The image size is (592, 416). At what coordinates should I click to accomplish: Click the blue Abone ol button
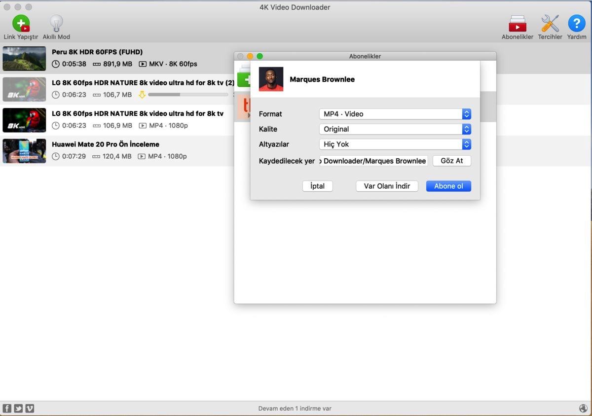448,186
